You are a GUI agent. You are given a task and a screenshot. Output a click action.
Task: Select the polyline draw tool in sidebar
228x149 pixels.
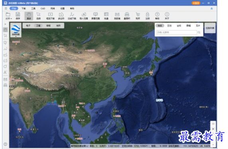tap(5, 49)
